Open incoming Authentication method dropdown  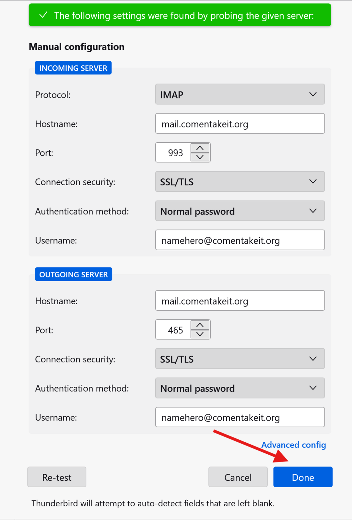(240, 211)
